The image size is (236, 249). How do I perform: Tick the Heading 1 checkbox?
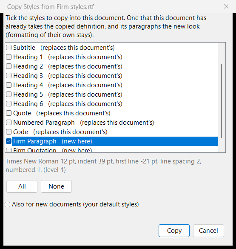pyautogui.click(x=9, y=57)
